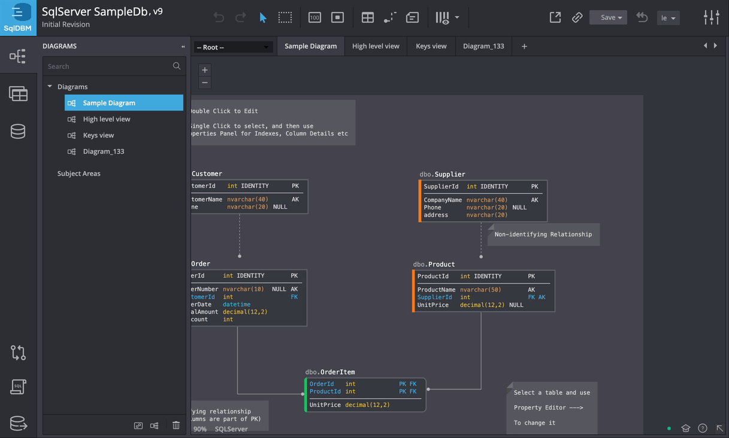
Task: Switch to the High level view tab
Action: [376, 46]
